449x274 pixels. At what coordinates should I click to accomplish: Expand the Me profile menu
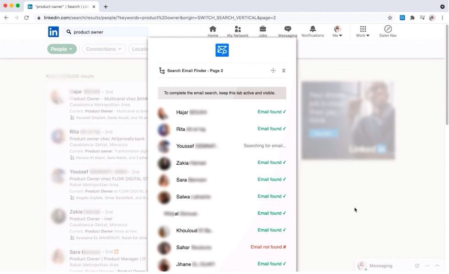(x=338, y=32)
